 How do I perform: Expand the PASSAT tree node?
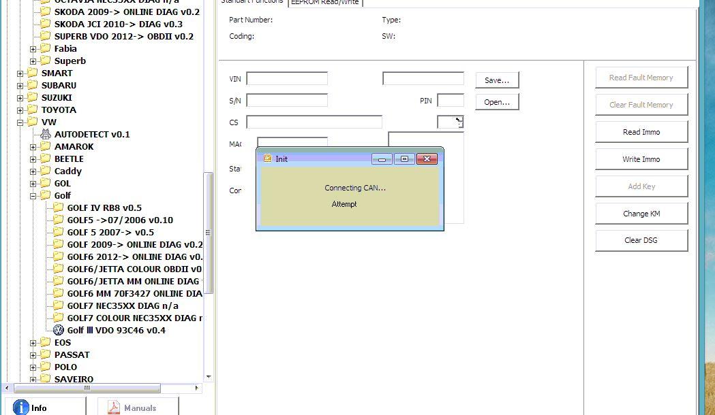(33, 355)
